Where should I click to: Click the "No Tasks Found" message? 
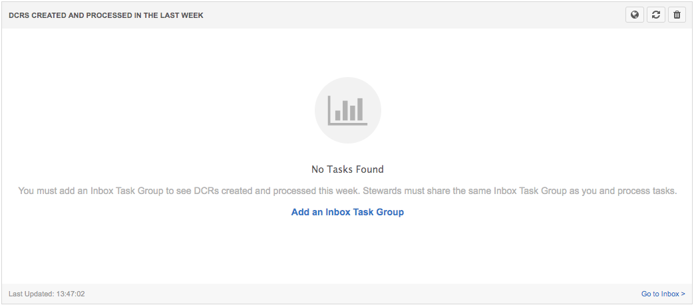pos(347,169)
